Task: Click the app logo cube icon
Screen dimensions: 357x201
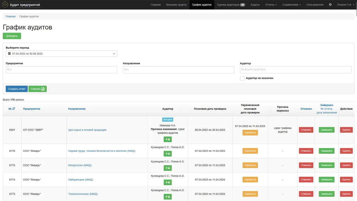Action: (5, 5)
